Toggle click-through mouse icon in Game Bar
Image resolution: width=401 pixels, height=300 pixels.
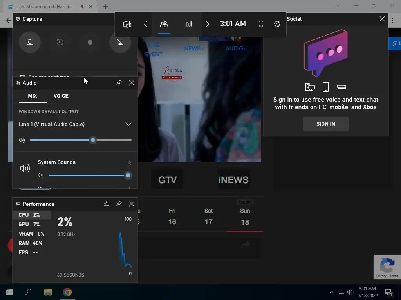[x=261, y=24]
